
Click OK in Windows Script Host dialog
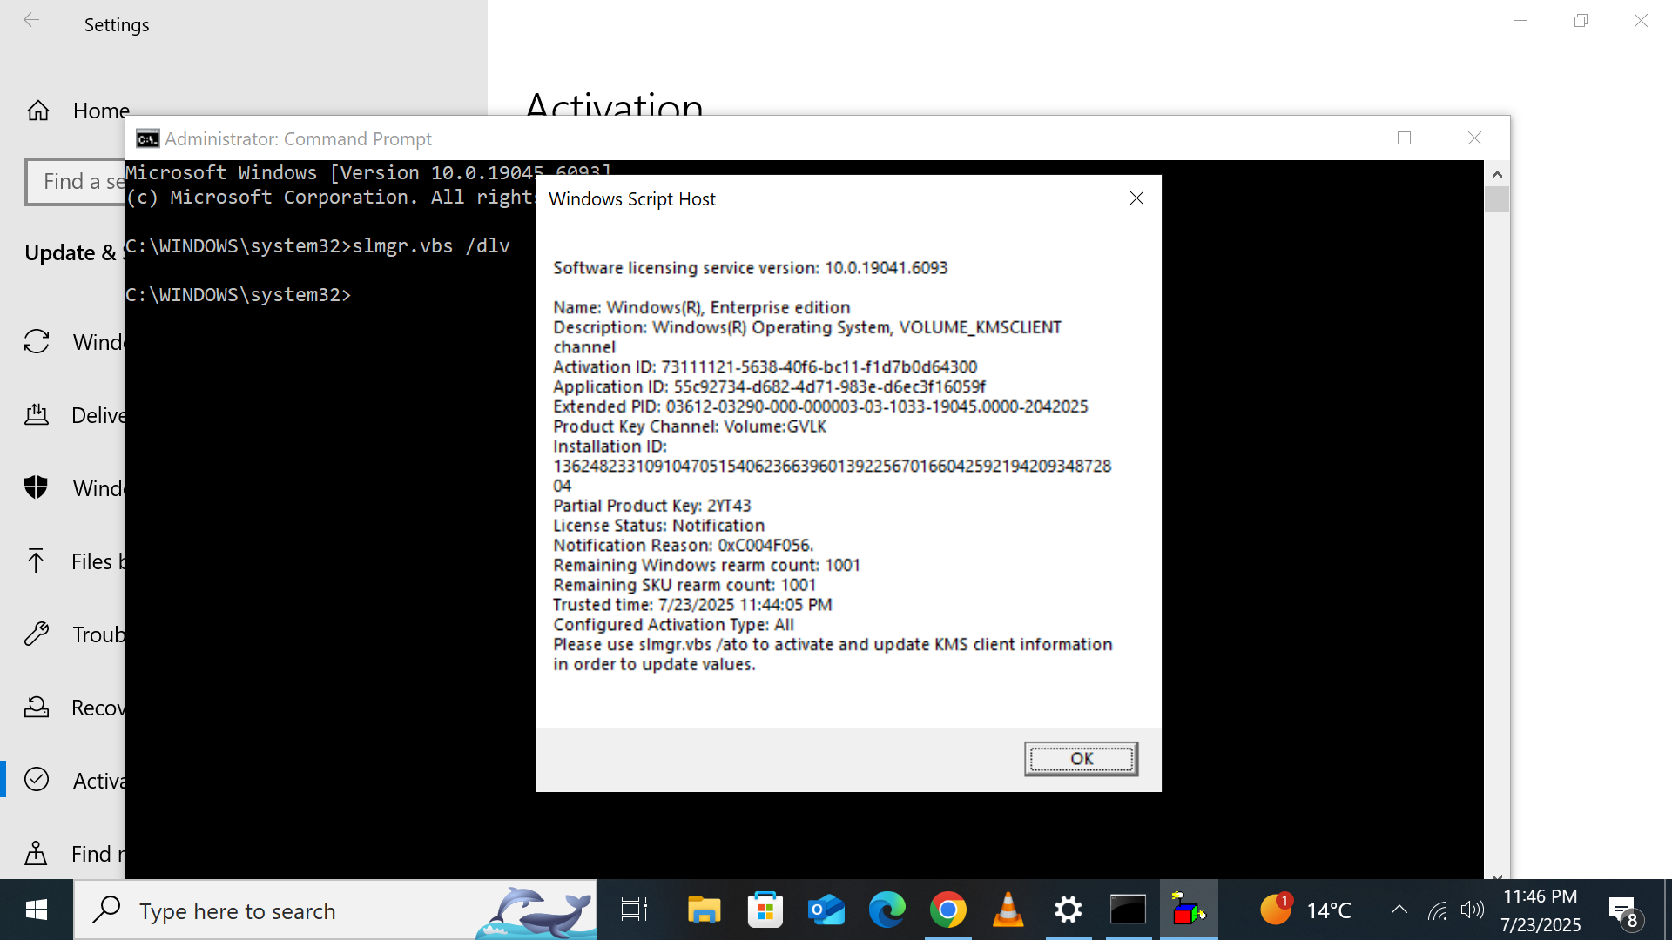[x=1081, y=759]
